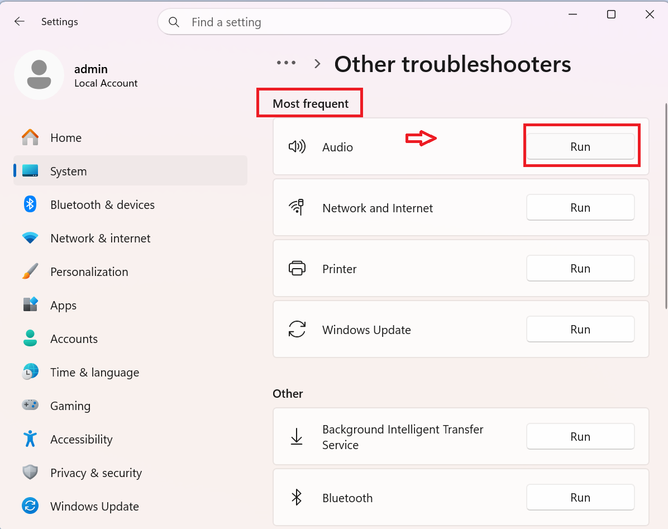Run the Bluetooth troubleshooter
Viewport: 668px width, 529px height.
[580, 498]
